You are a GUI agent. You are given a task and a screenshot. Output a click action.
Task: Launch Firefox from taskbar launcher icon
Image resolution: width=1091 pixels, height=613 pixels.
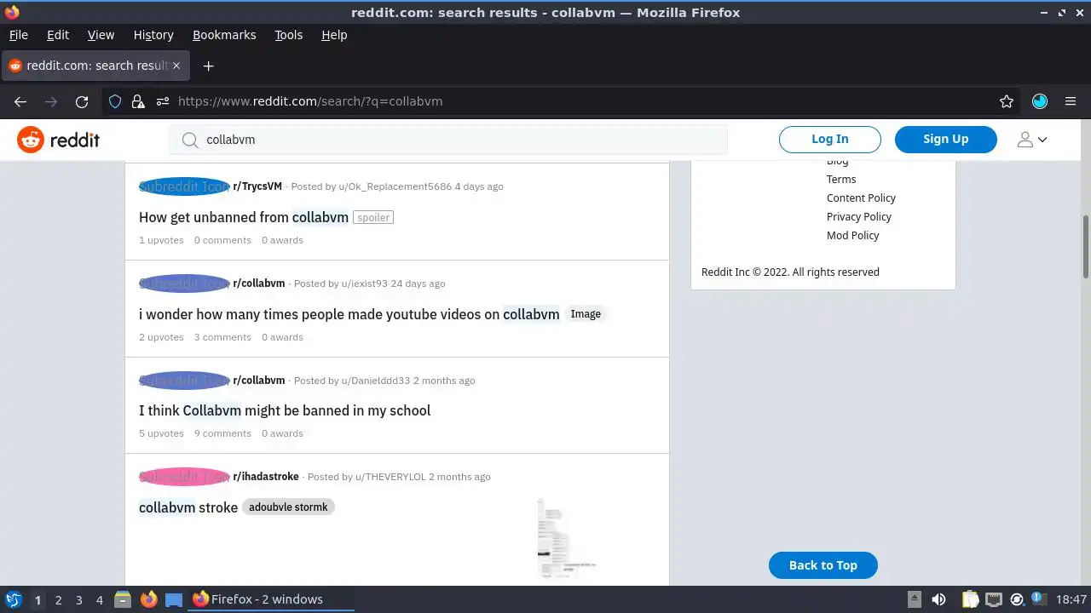coord(148,599)
